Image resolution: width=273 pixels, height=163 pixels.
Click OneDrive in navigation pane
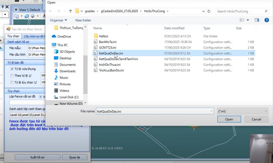tap(64, 36)
